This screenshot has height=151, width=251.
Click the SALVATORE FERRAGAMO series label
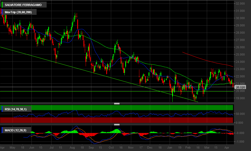coord(23,5)
